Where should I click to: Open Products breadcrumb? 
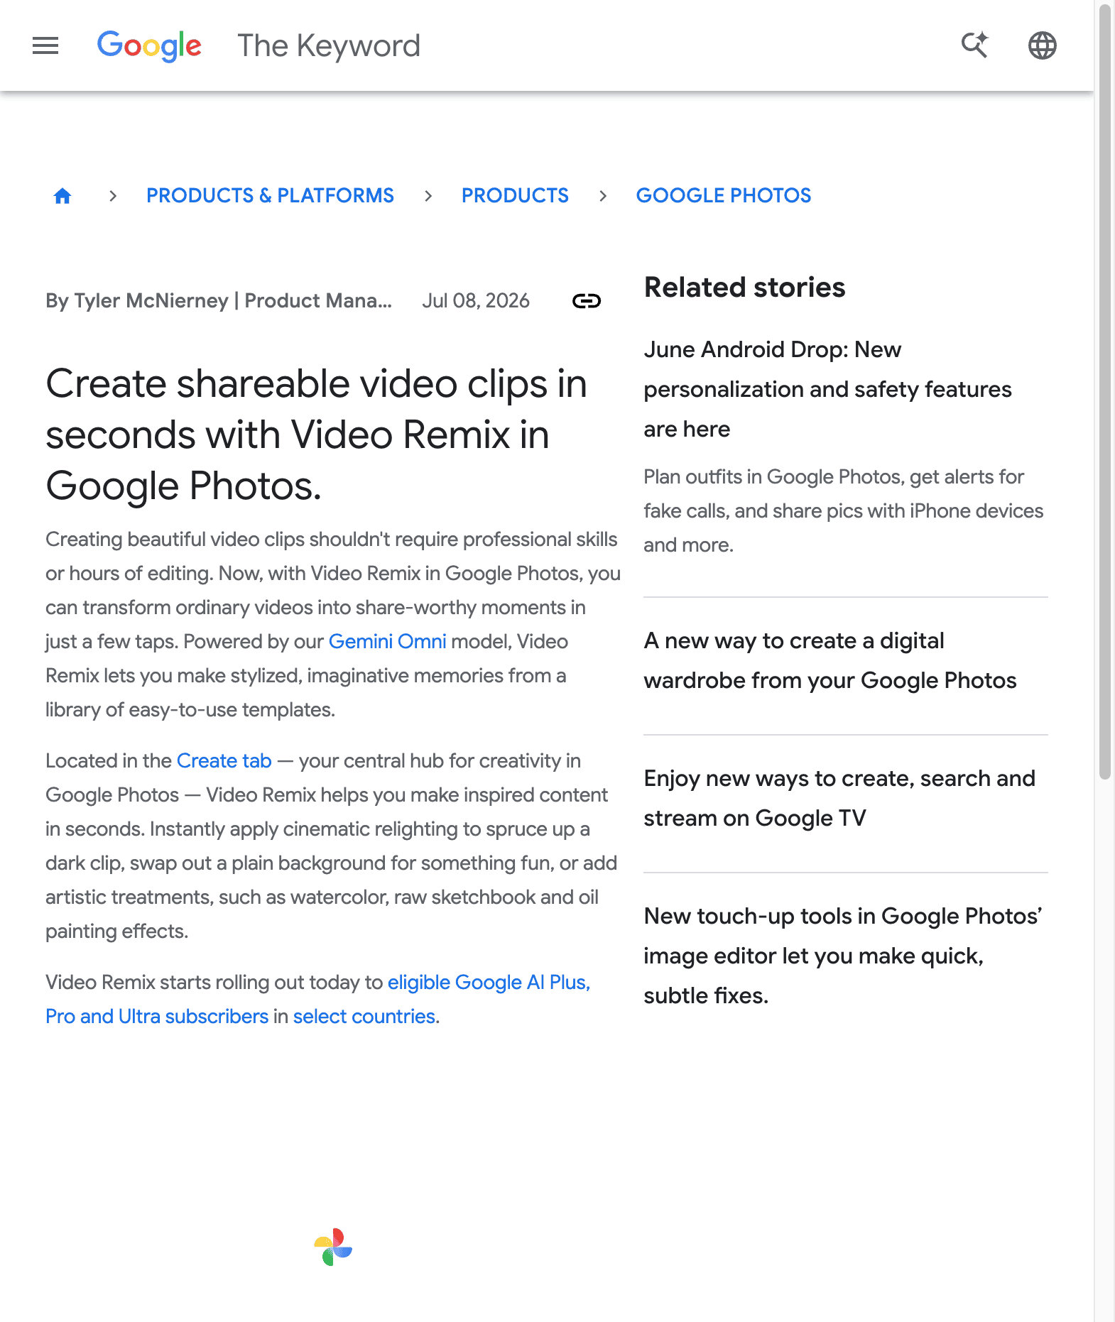coord(515,196)
